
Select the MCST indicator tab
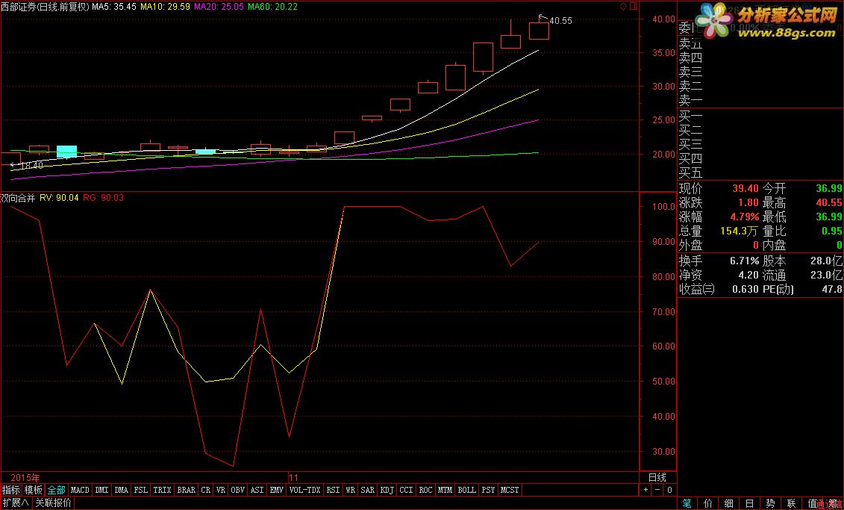coord(510,490)
